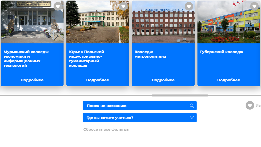Open favorites via grey heart icon at right
This screenshot has width=261, height=147.
tap(250, 105)
